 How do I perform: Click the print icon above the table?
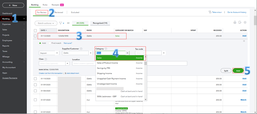[235, 23]
